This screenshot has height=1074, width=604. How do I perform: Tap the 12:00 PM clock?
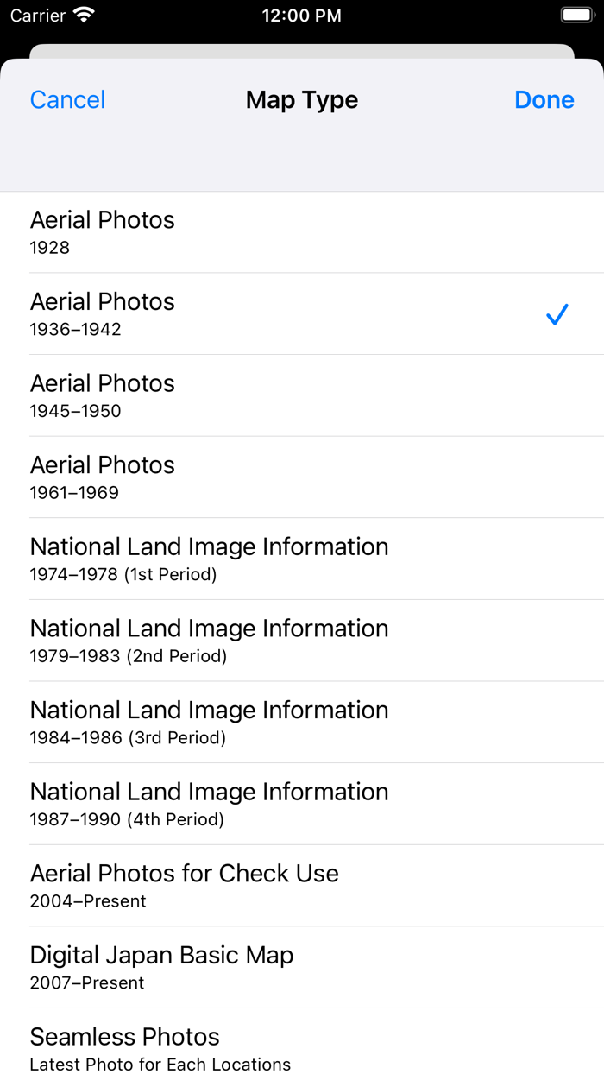point(301,16)
